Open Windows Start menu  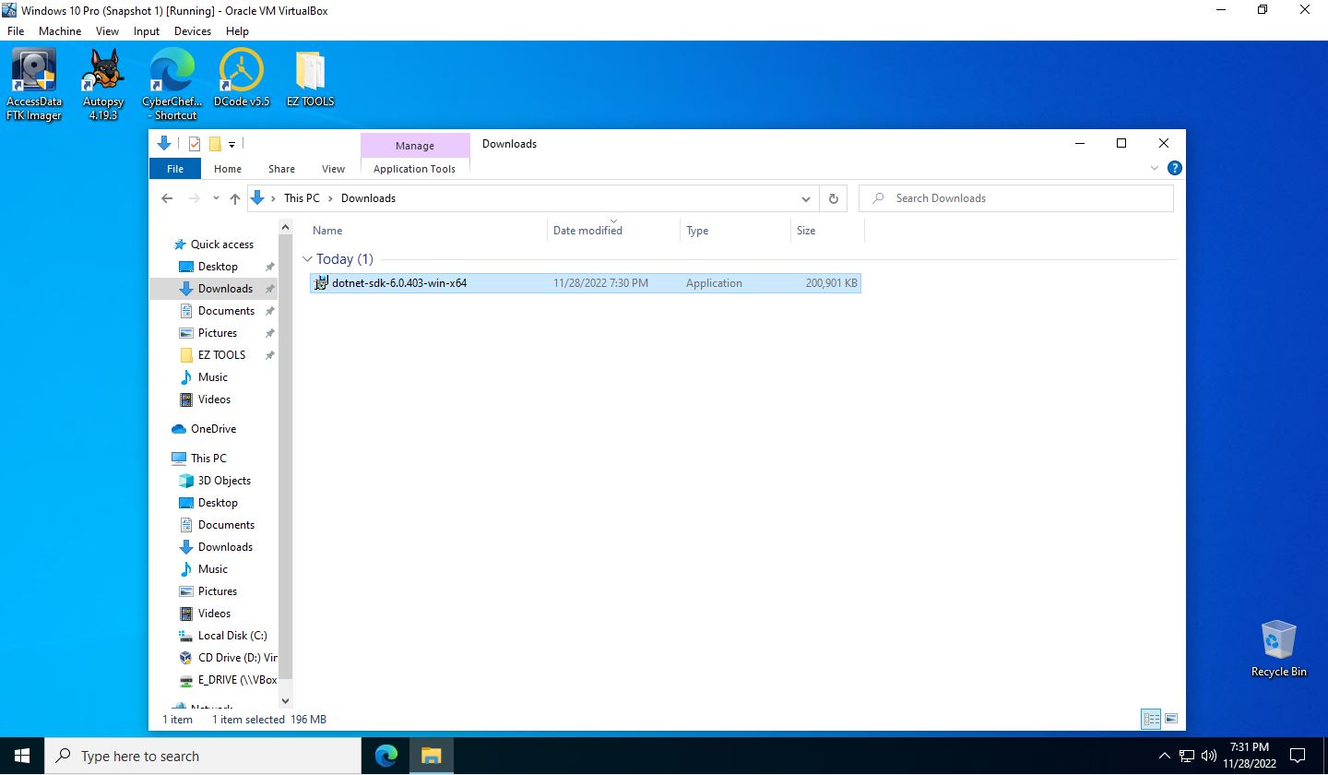22,757
